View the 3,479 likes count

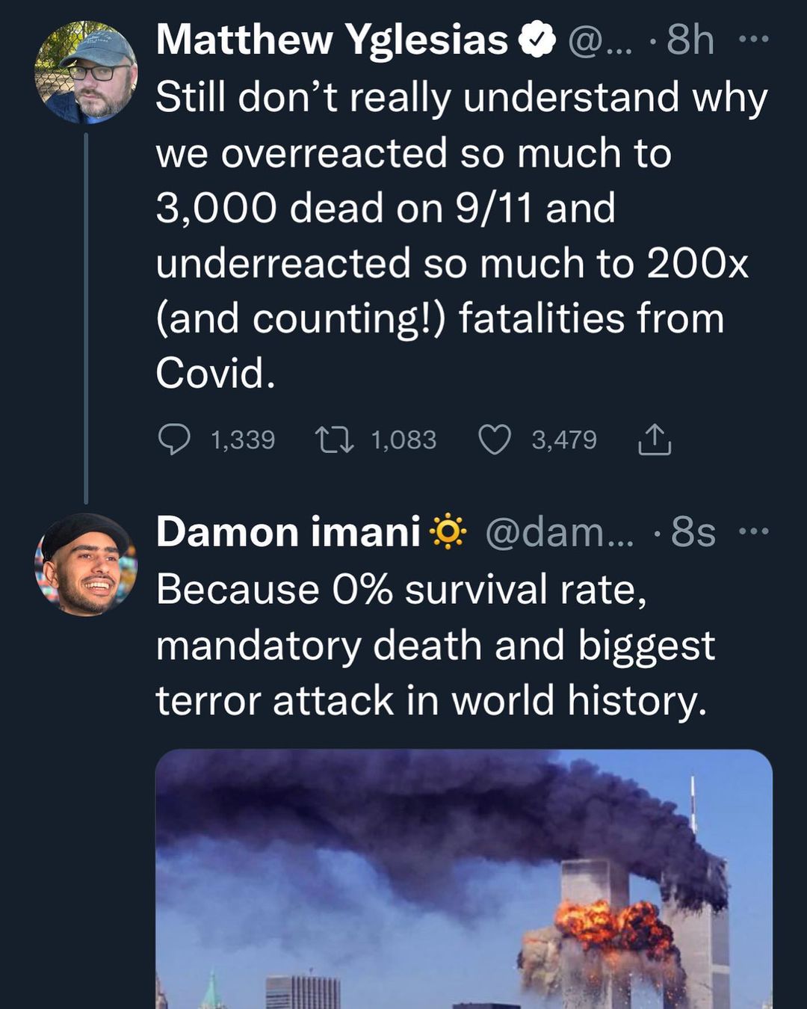tap(564, 439)
